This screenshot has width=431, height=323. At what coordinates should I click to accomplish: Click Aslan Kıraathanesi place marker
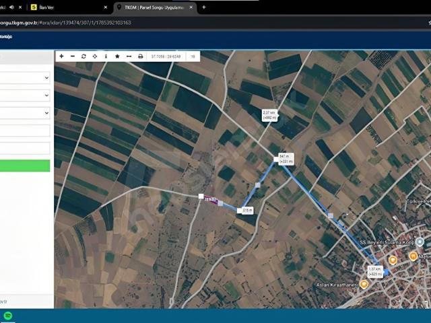point(364,284)
